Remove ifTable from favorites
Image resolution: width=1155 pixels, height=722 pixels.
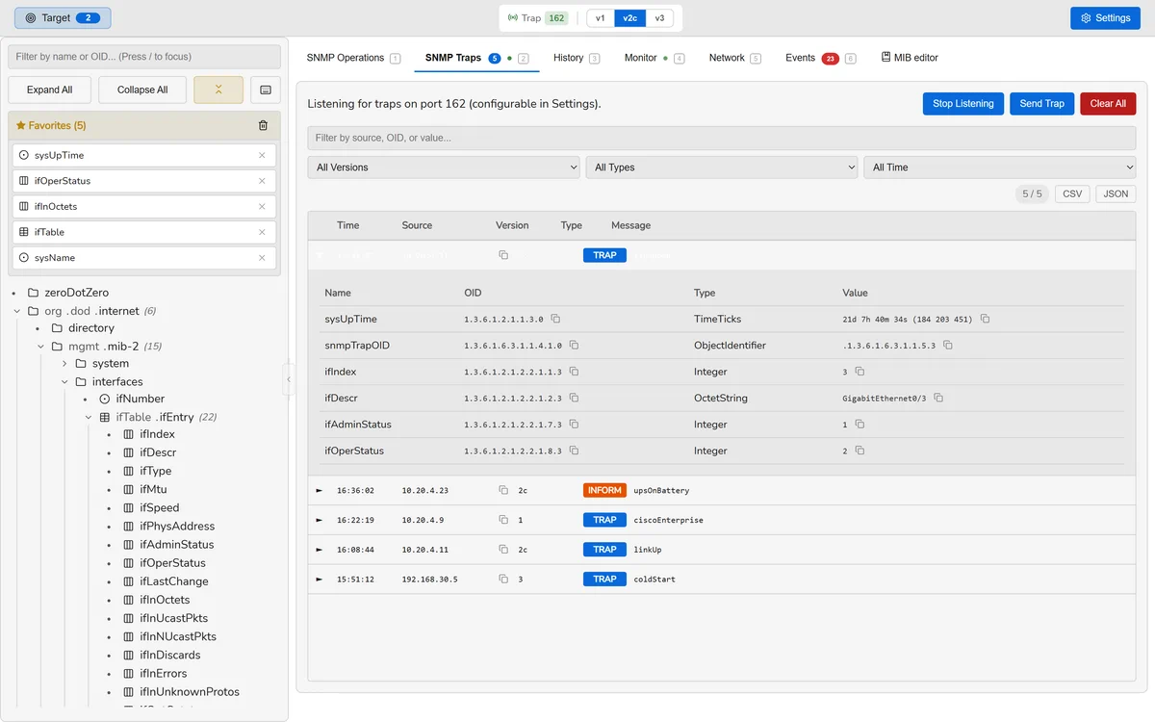262,232
